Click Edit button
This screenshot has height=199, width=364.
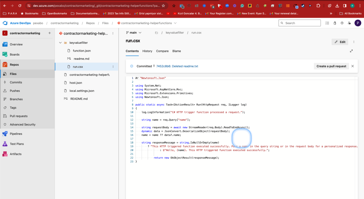[x=340, y=42]
